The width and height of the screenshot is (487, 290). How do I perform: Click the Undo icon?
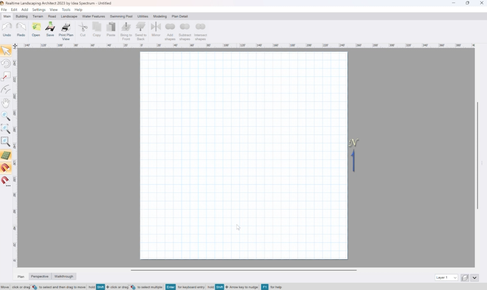[7, 30]
